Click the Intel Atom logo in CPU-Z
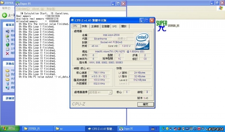 coord(142,41)
